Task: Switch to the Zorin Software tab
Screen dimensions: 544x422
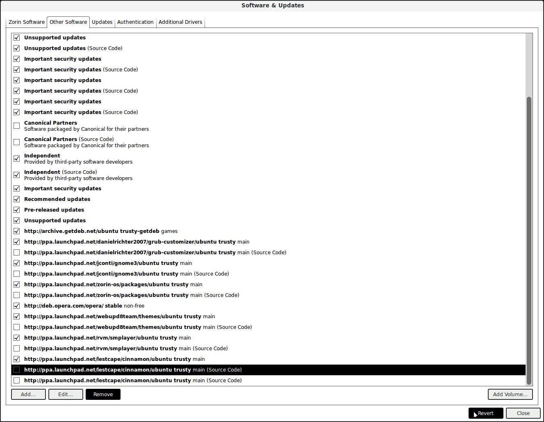Action: point(27,22)
